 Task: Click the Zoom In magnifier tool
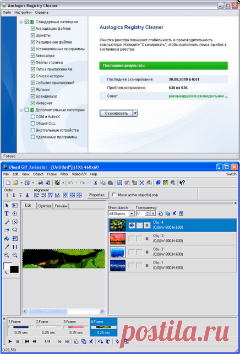pos(7,255)
